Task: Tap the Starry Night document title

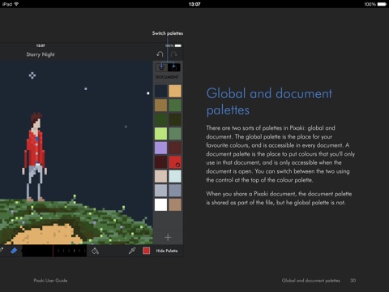Action: 41,54
